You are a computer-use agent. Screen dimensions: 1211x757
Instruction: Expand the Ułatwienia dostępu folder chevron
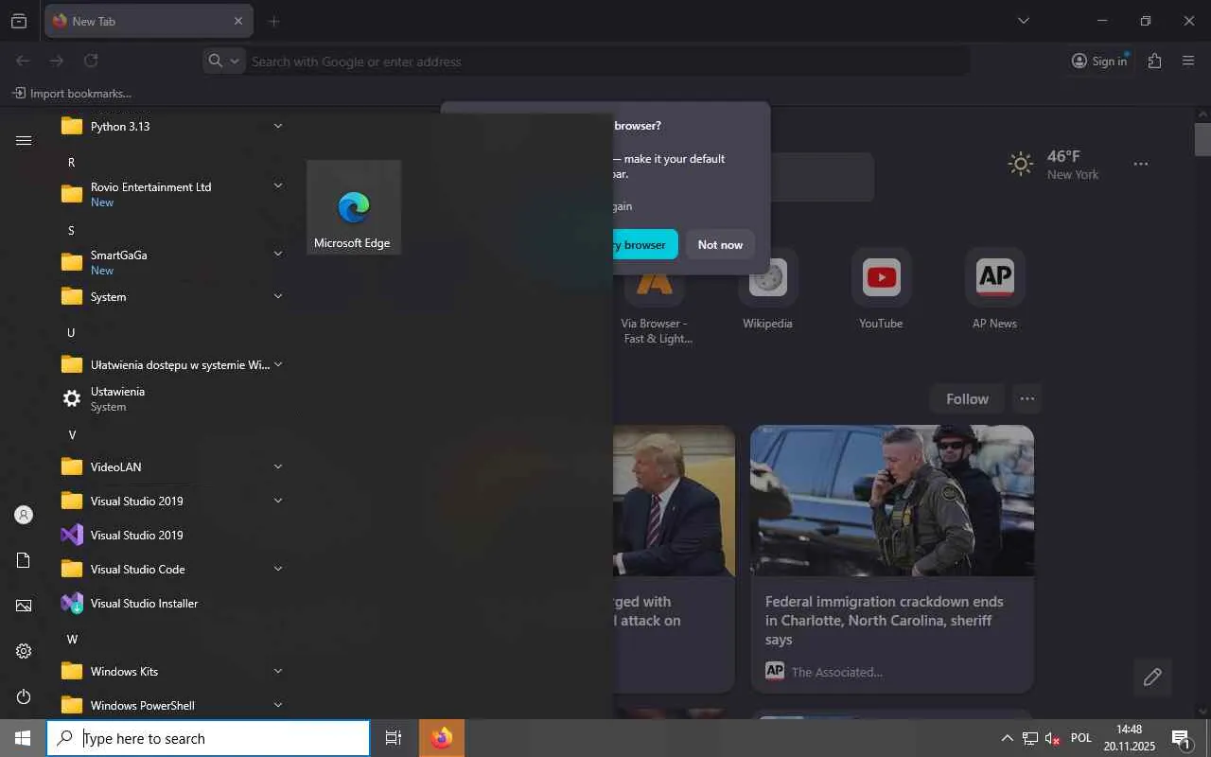pos(278,364)
